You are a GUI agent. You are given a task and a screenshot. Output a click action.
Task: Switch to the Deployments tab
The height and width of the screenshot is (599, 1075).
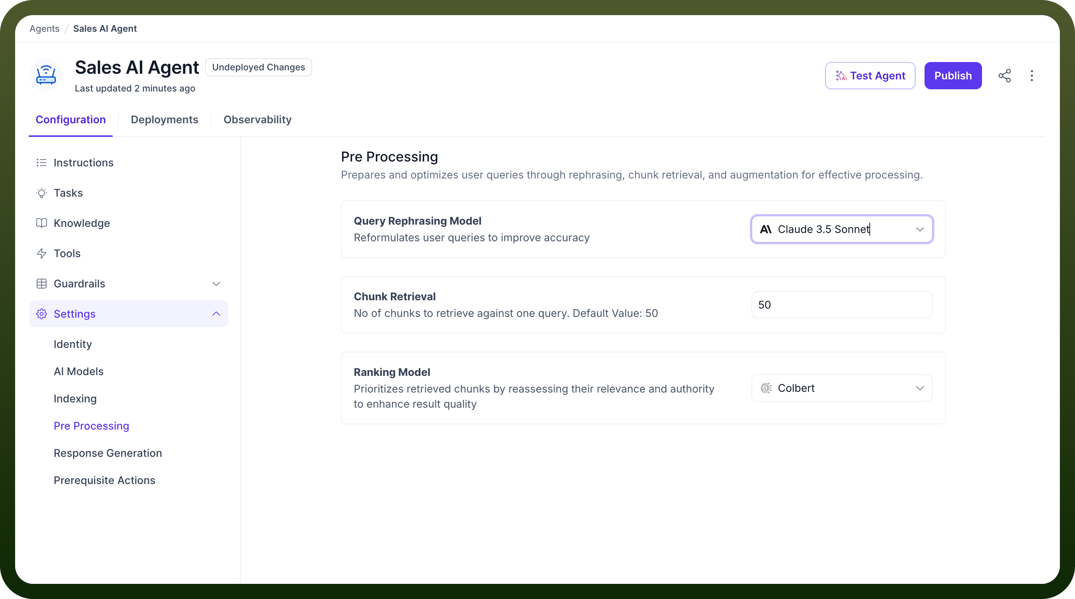[x=164, y=120]
